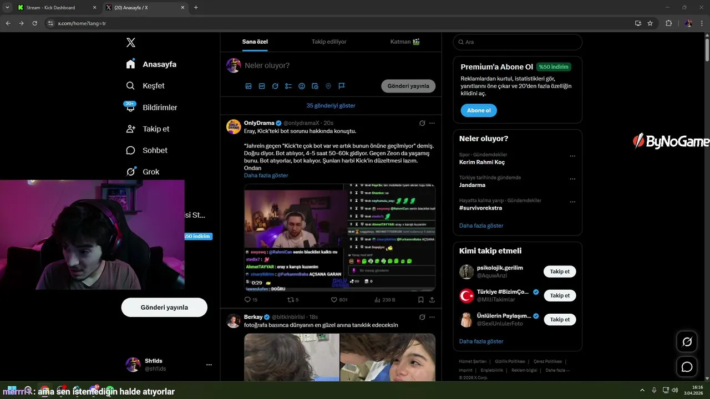Add a poll to post

288,86
